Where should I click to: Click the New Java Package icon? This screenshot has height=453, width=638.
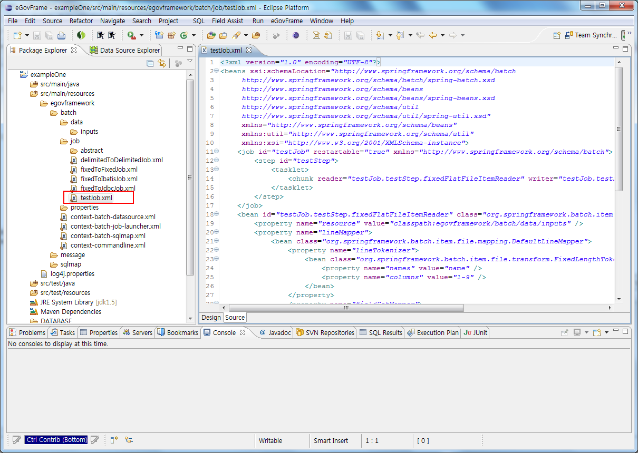coord(171,35)
